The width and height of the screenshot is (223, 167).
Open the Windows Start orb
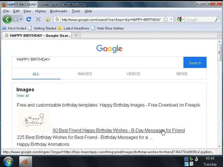click(8, 162)
